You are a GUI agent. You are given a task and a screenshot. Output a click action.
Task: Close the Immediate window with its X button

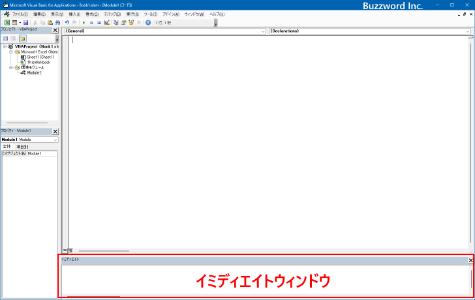(x=470, y=260)
